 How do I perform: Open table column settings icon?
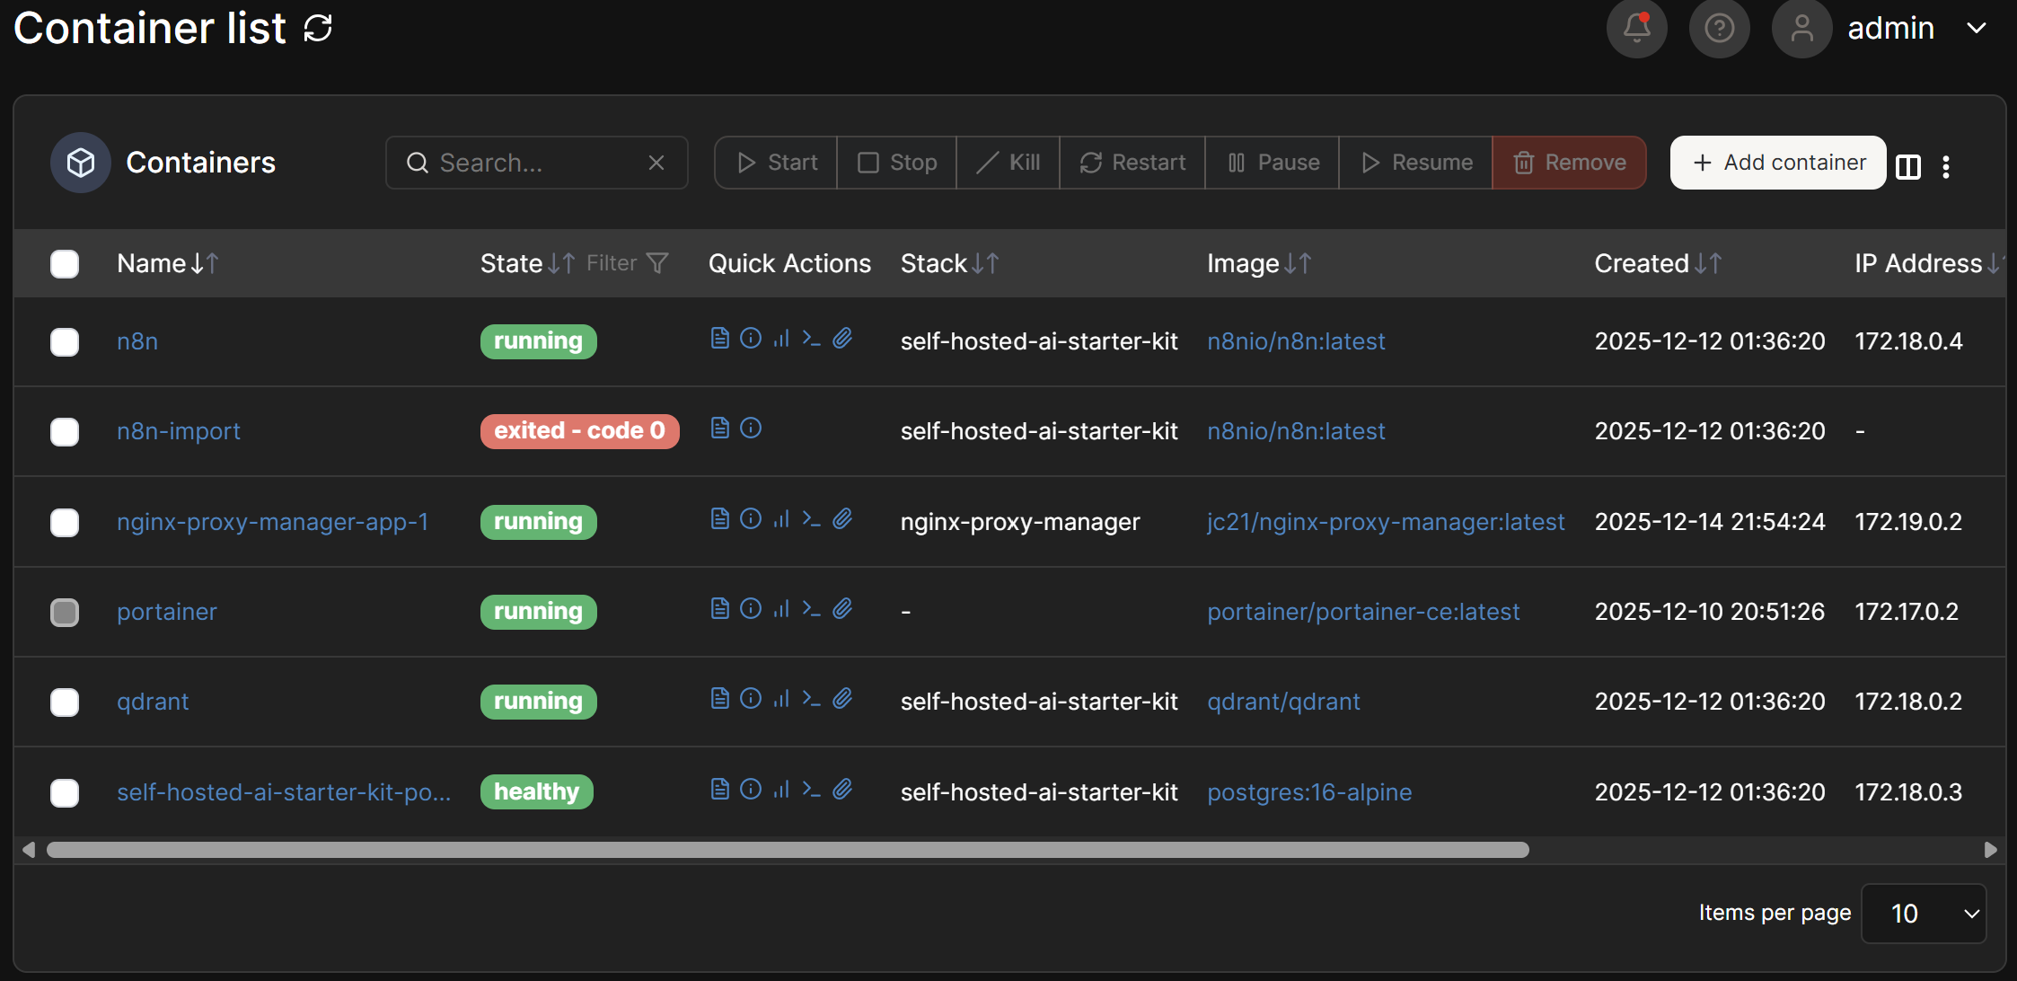[x=1908, y=165]
